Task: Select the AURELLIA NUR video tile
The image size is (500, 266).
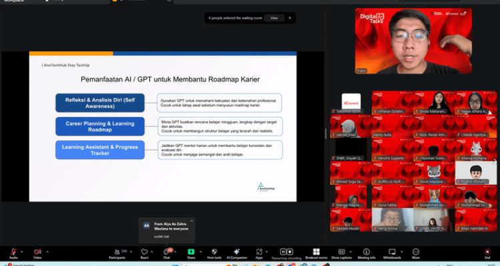Action: point(393,173)
